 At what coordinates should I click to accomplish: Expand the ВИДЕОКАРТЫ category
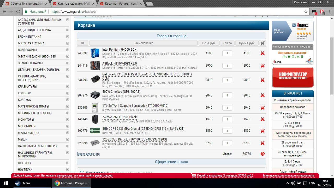(x=68, y=50)
